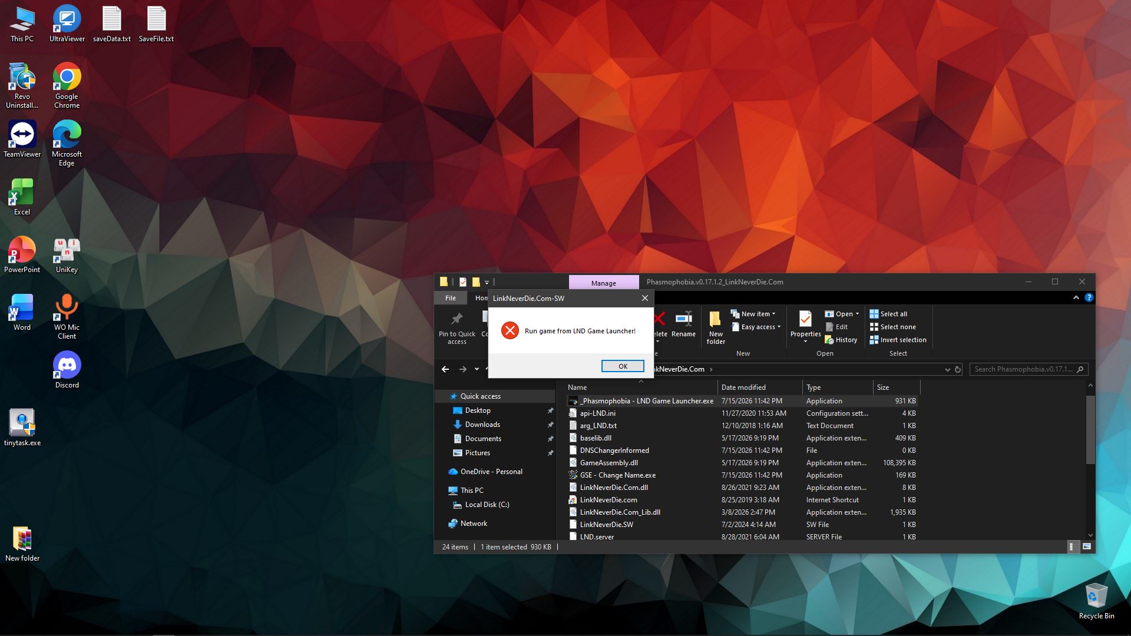Switch to the details view toggle
Screen dimensions: 1131x636
click(1074, 547)
